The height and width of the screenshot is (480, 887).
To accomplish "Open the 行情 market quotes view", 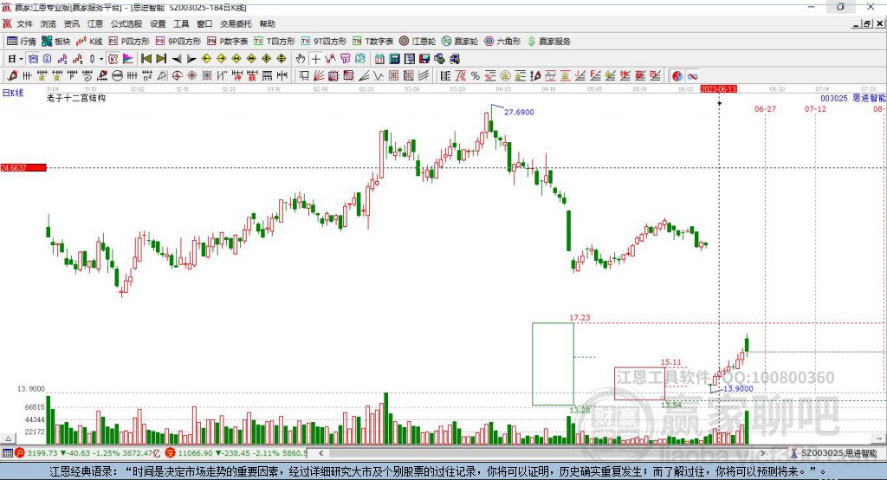I will (x=21, y=42).
